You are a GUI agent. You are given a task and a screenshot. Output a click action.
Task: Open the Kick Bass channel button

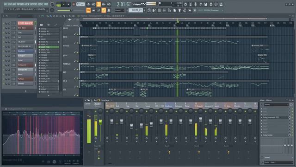[25, 28]
